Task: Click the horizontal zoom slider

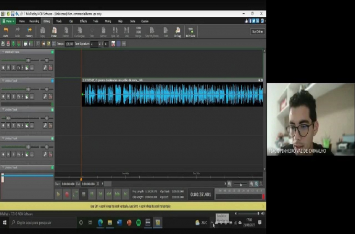Action: click(241, 184)
